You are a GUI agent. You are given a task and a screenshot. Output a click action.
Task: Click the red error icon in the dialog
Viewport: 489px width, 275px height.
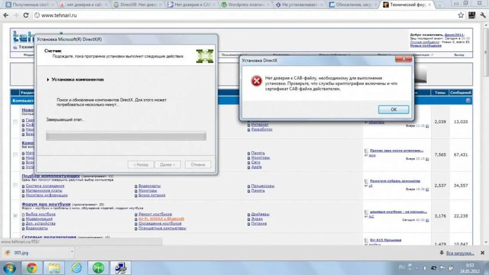point(257,81)
